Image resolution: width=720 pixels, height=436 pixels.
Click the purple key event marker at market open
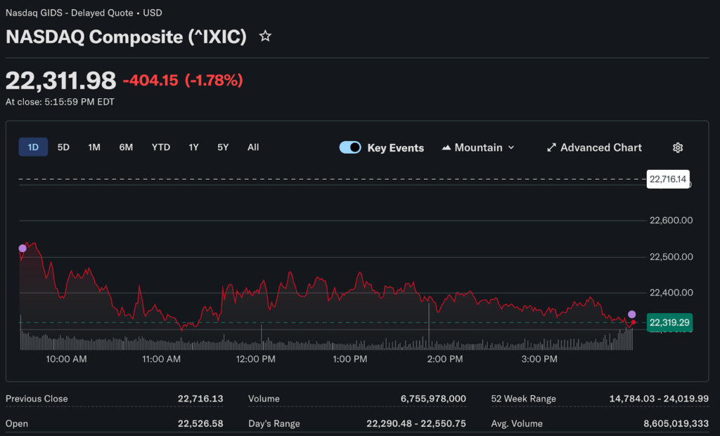coord(22,248)
